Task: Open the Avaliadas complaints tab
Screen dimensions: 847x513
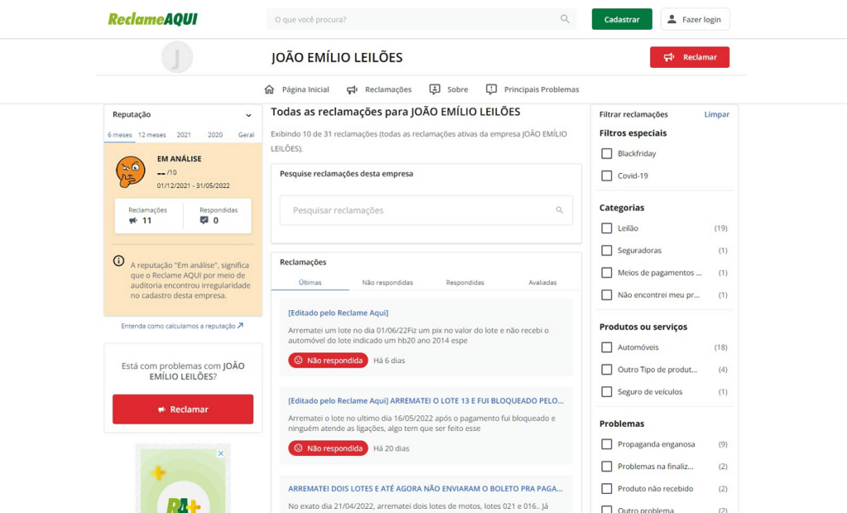Action: click(543, 282)
